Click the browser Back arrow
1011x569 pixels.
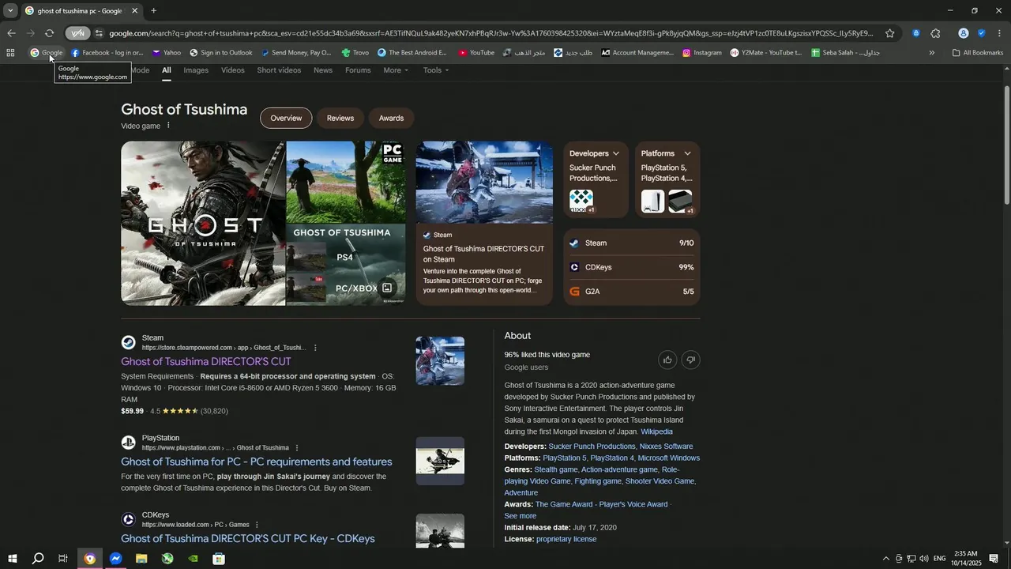click(11, 33)
